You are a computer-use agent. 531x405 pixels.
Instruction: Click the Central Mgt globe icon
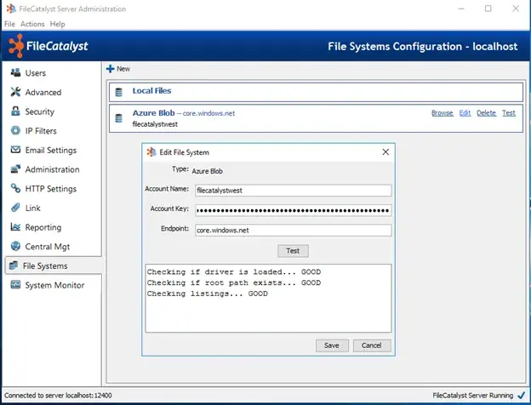coord(15,246)
